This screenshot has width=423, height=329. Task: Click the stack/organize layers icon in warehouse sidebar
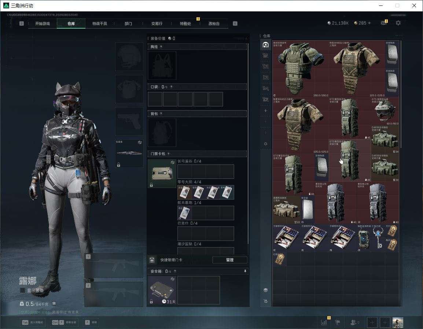265,290
